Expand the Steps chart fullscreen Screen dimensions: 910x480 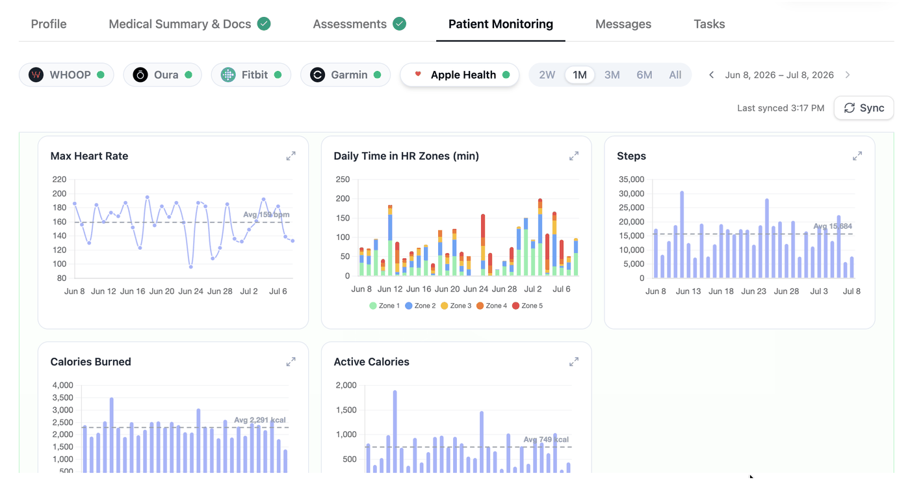click(857, 156)
